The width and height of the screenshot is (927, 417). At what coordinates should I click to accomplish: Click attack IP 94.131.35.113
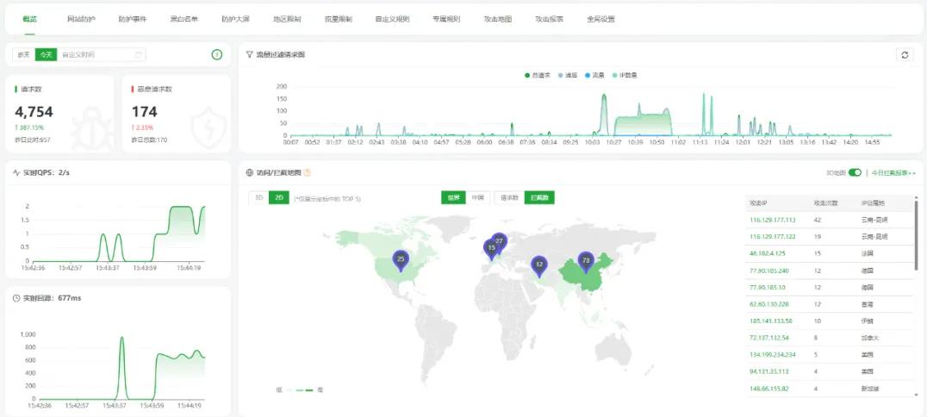coord(771,371)
